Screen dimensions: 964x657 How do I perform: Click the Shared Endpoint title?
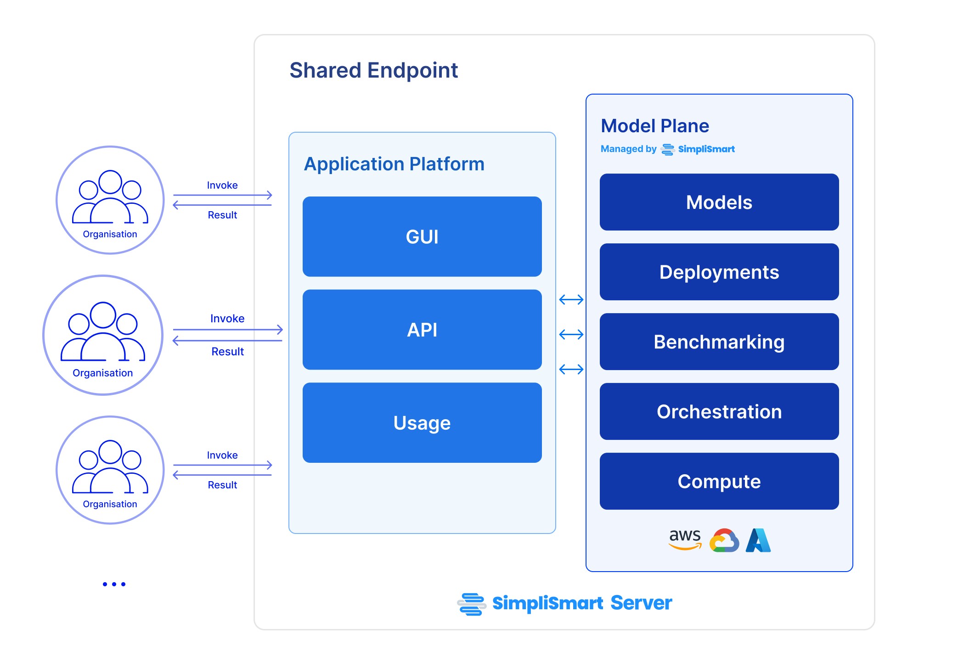click(x=373, y=69)
